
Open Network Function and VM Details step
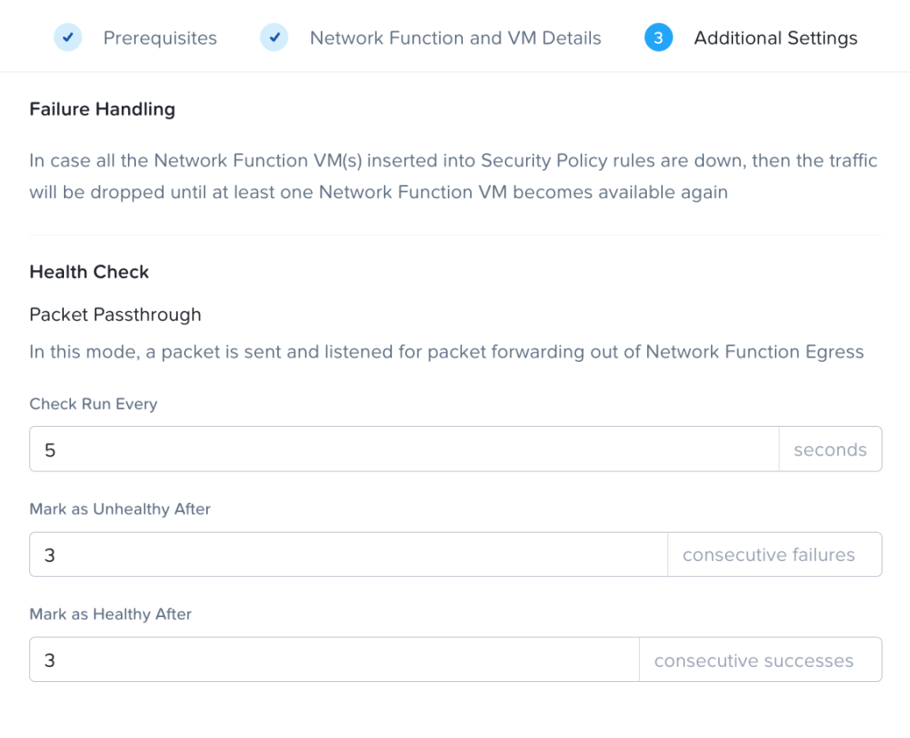[455, 38]
